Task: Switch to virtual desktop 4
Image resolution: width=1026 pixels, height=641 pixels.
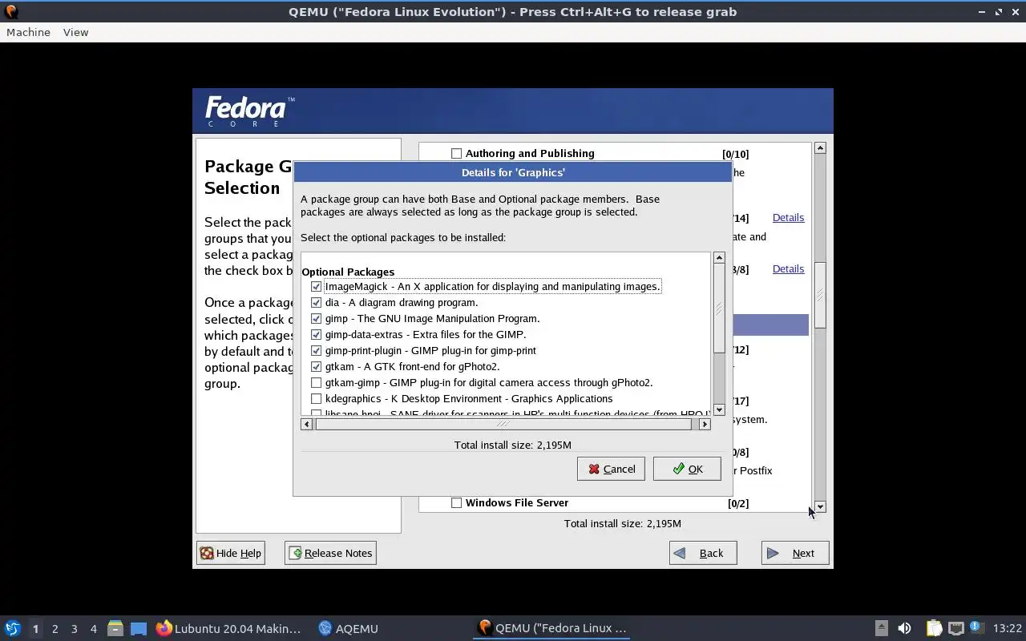Action: [93, 629]
